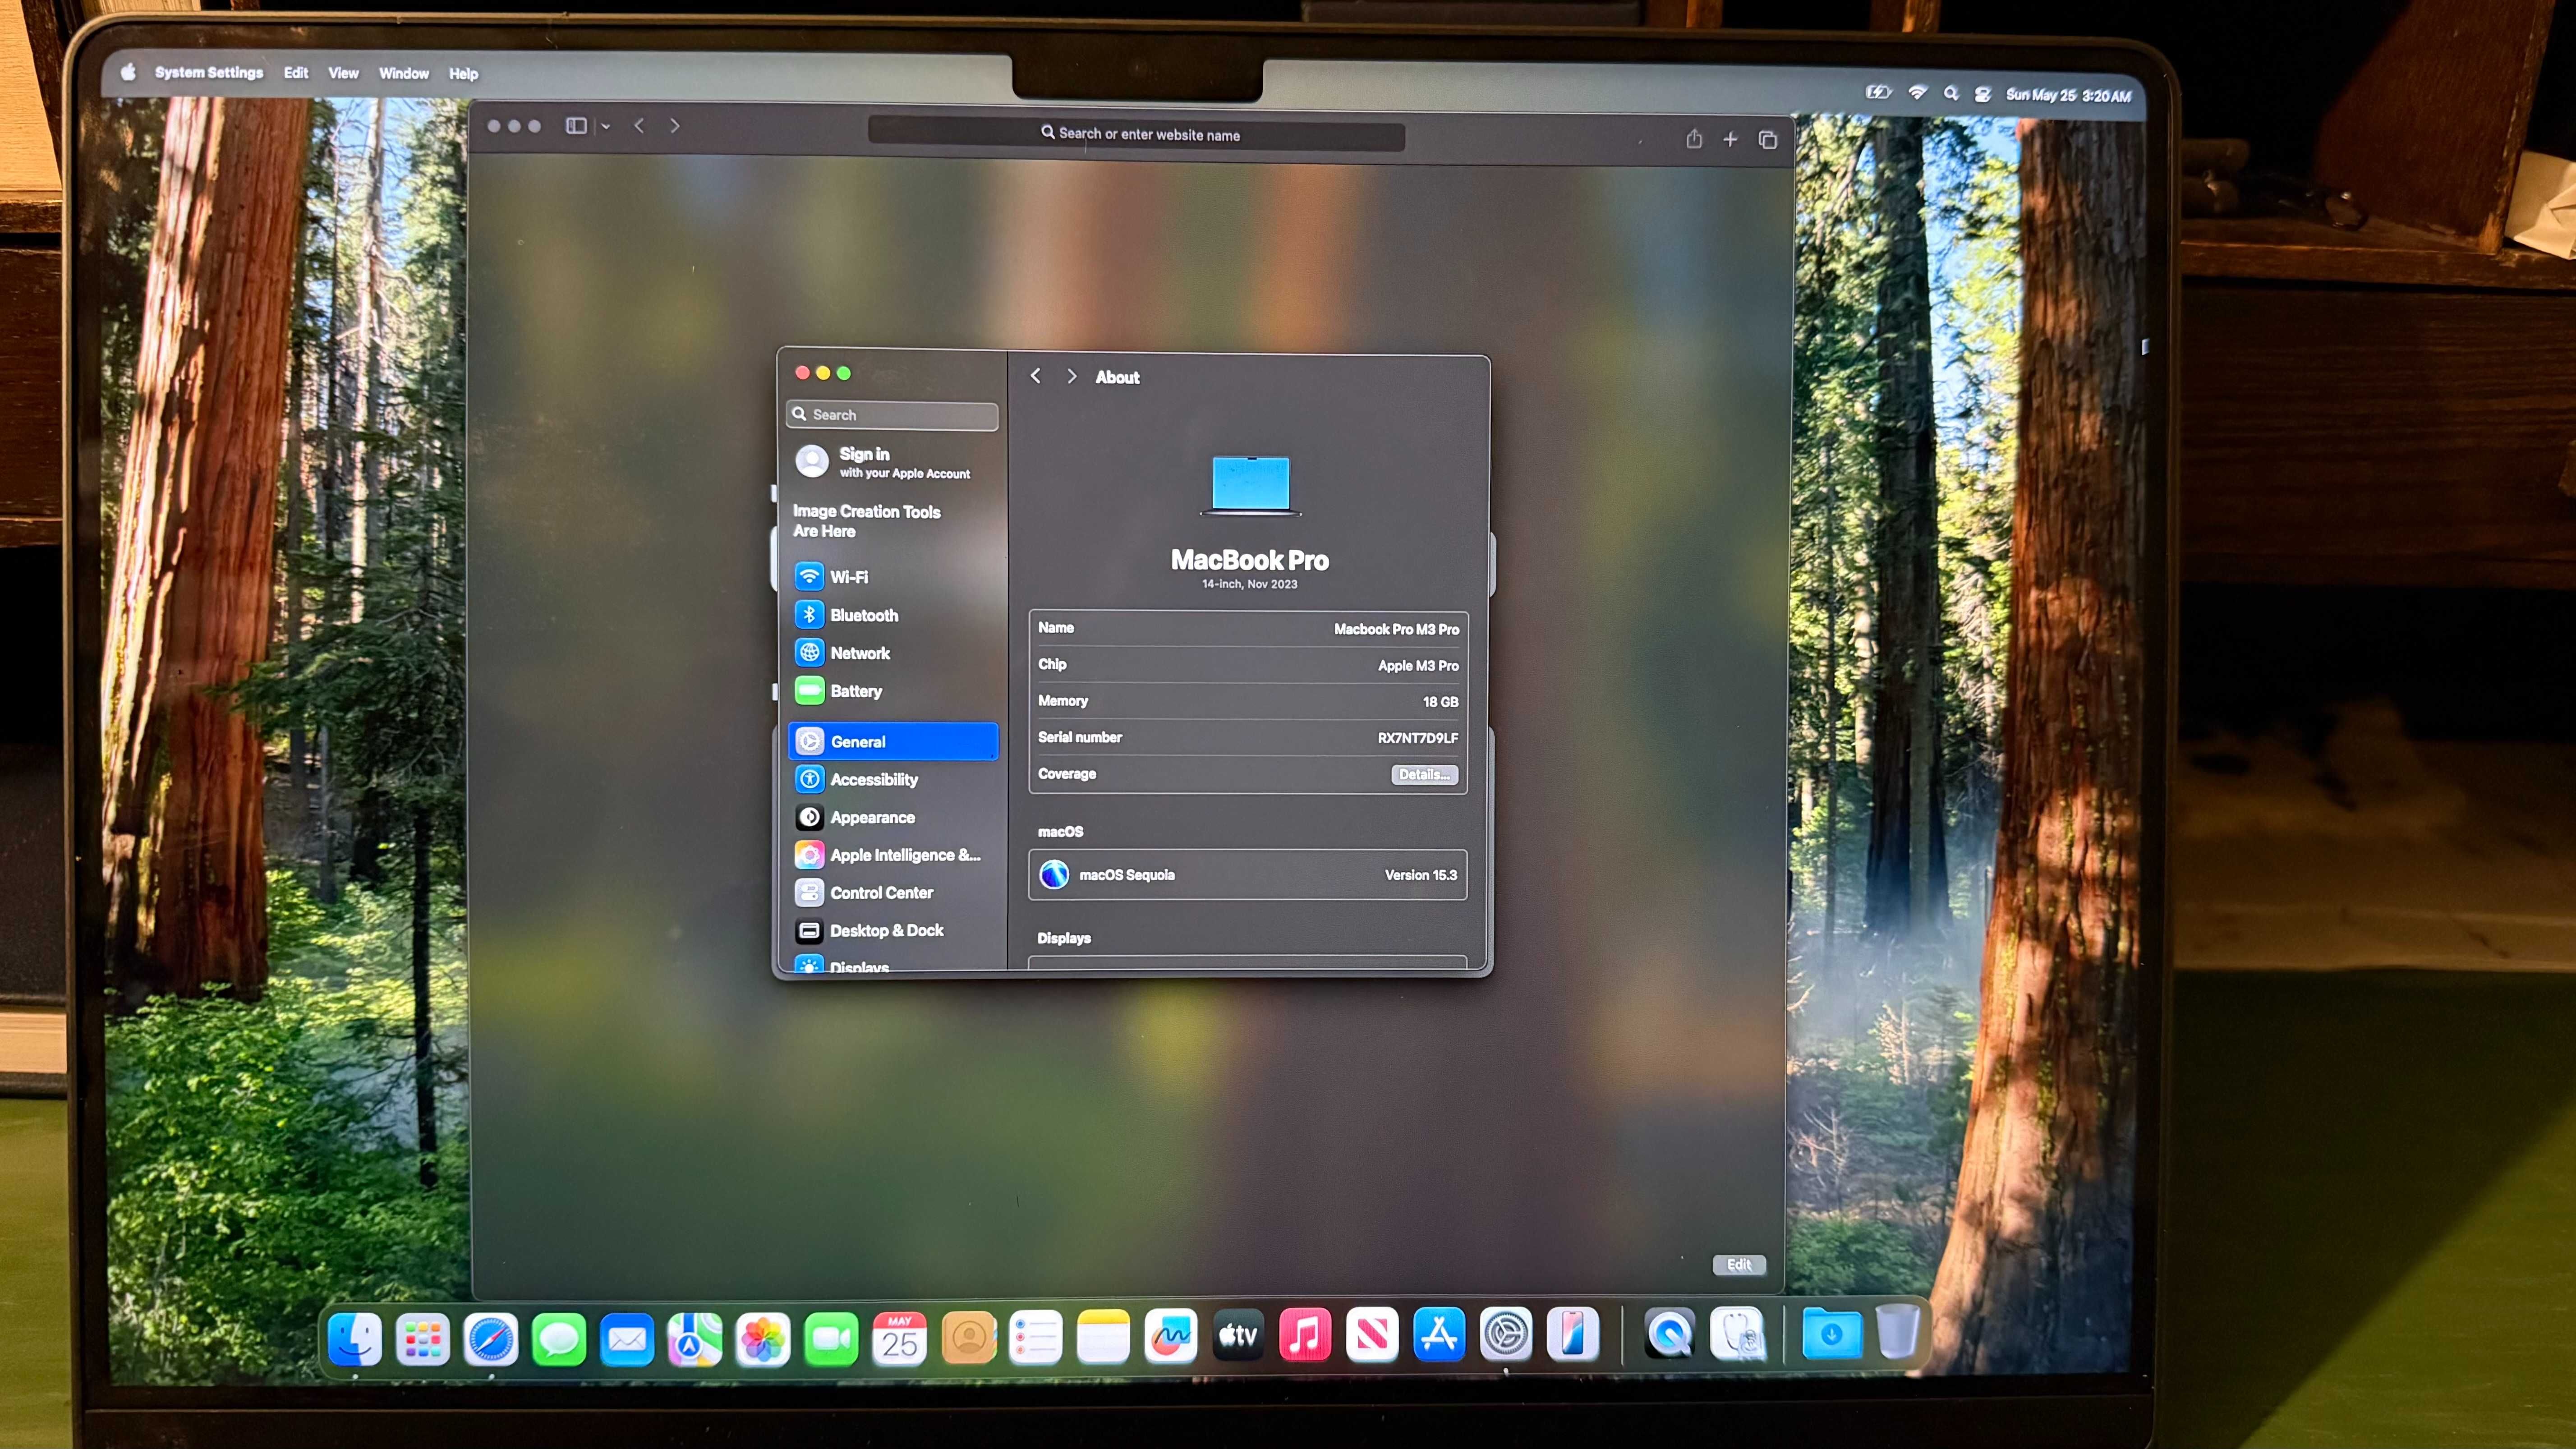Go forward in System Settings navigation
The image size is (2576, 1449).
pos(1071,376)
